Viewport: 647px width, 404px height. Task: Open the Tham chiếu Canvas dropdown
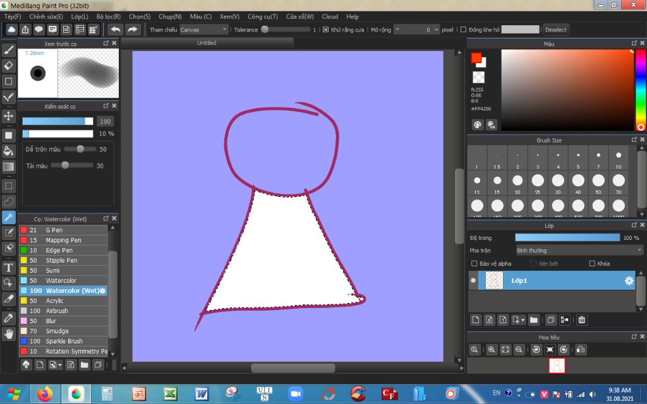204,30
